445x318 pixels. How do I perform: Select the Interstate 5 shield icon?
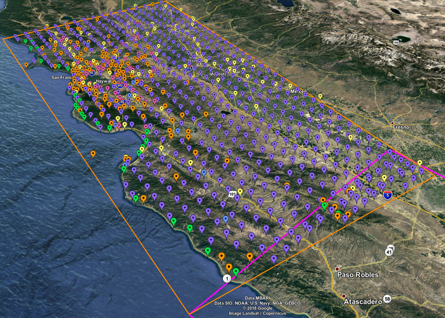(x=388, y=195)
